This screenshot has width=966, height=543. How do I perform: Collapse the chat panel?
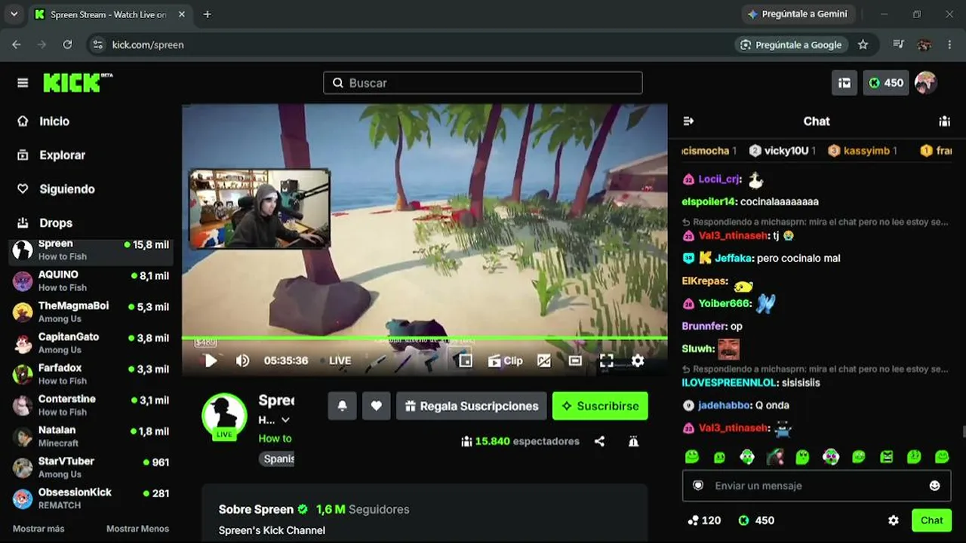pos(688,121)
